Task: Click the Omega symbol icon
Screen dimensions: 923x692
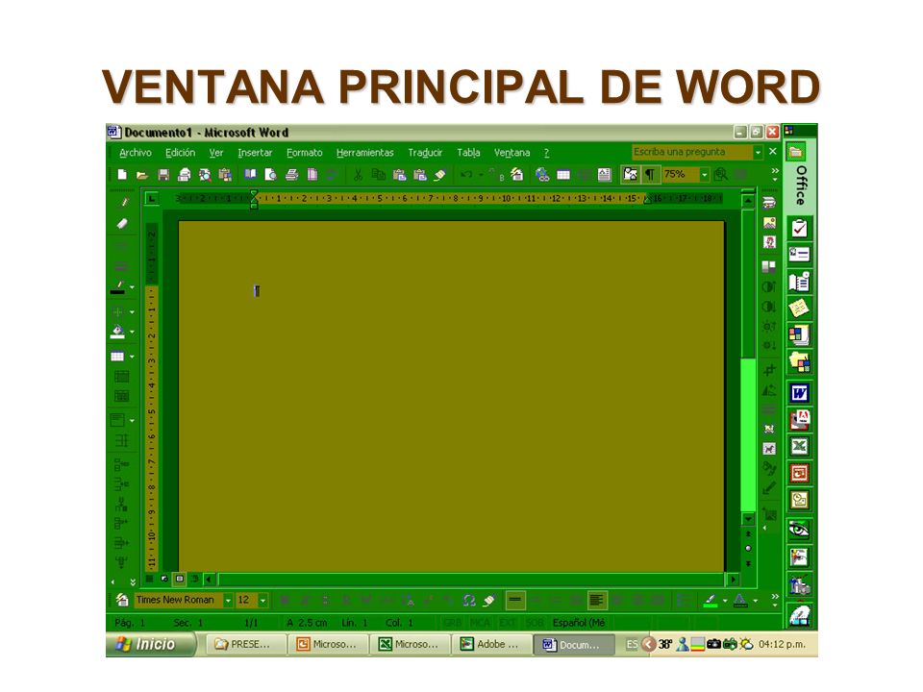Action: (468, 600)
